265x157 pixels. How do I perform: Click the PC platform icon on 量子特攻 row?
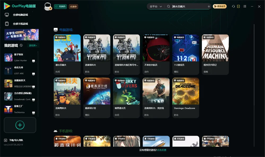tap(33, 61)
